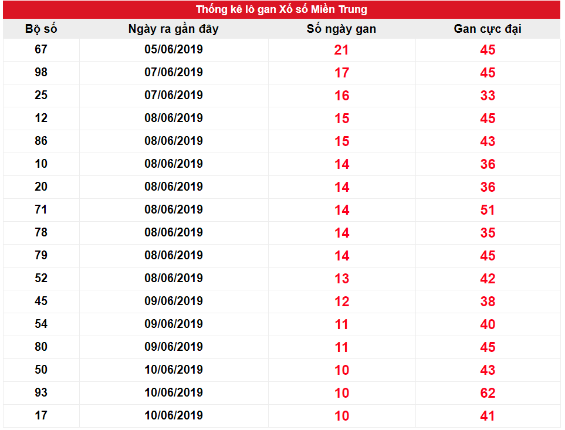Click max gan value 51 in row 71
This screenshot has width=565, height=430.
pyautogui.click(x=488, y=210)
